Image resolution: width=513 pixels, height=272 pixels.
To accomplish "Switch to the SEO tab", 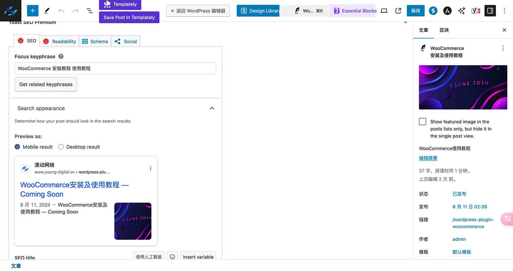I will pyautogui.click(x=27, y=41).
